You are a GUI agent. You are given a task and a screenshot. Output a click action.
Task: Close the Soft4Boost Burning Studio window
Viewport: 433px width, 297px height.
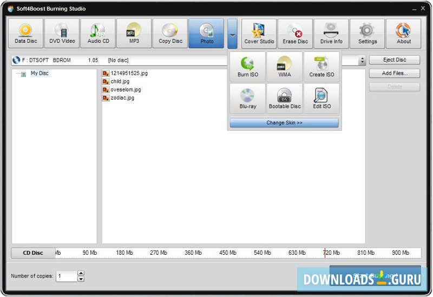[423, 9]
